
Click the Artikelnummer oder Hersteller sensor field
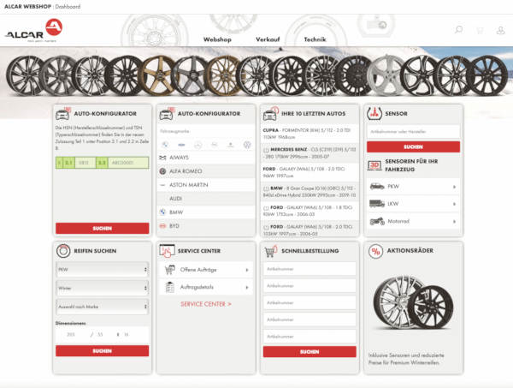coord(413,132)
